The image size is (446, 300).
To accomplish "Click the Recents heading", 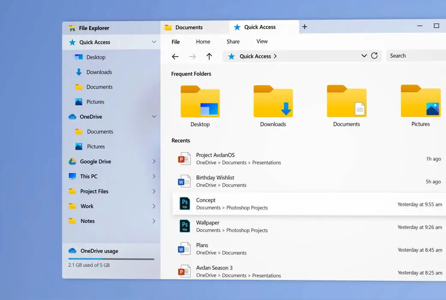I will pyautogui.click(x=181, y=141).
